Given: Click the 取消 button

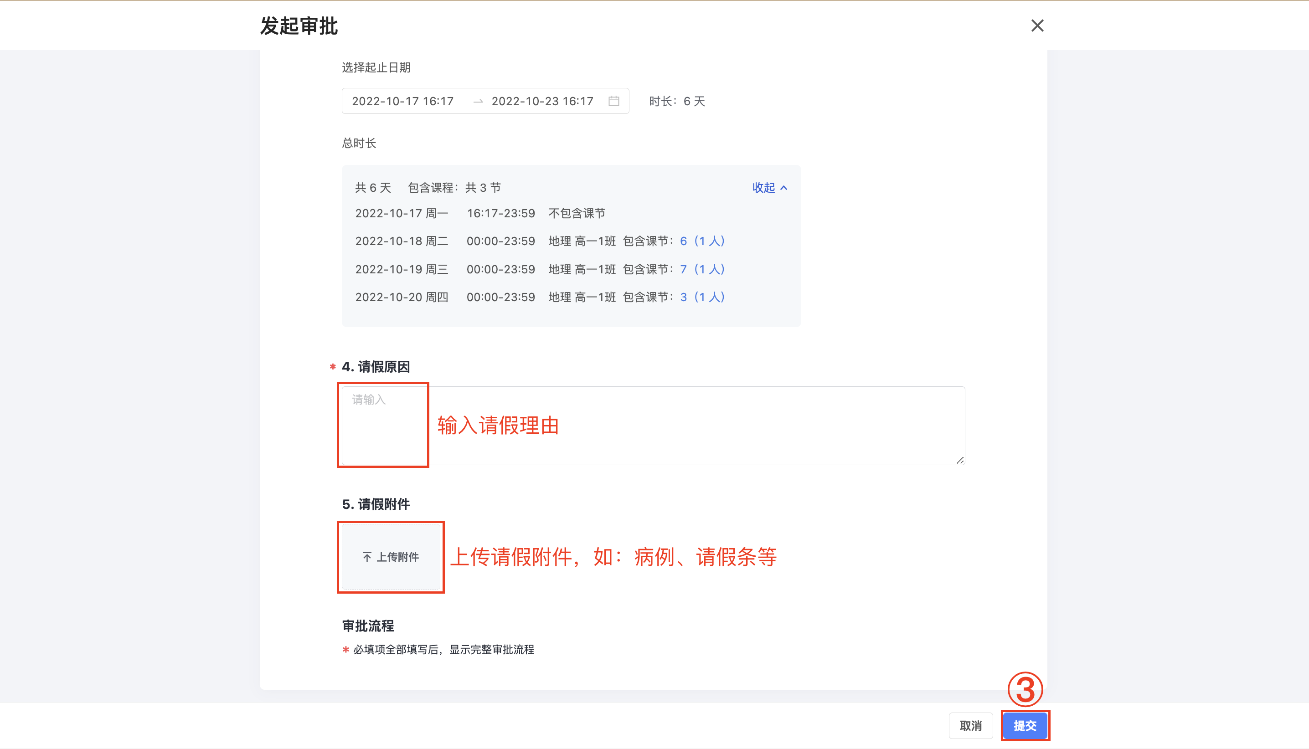Looking at the screenshot, I should [970, 726].
